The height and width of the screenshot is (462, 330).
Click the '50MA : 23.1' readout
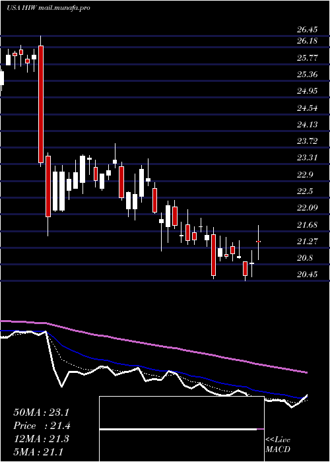[x=41, y=412]
